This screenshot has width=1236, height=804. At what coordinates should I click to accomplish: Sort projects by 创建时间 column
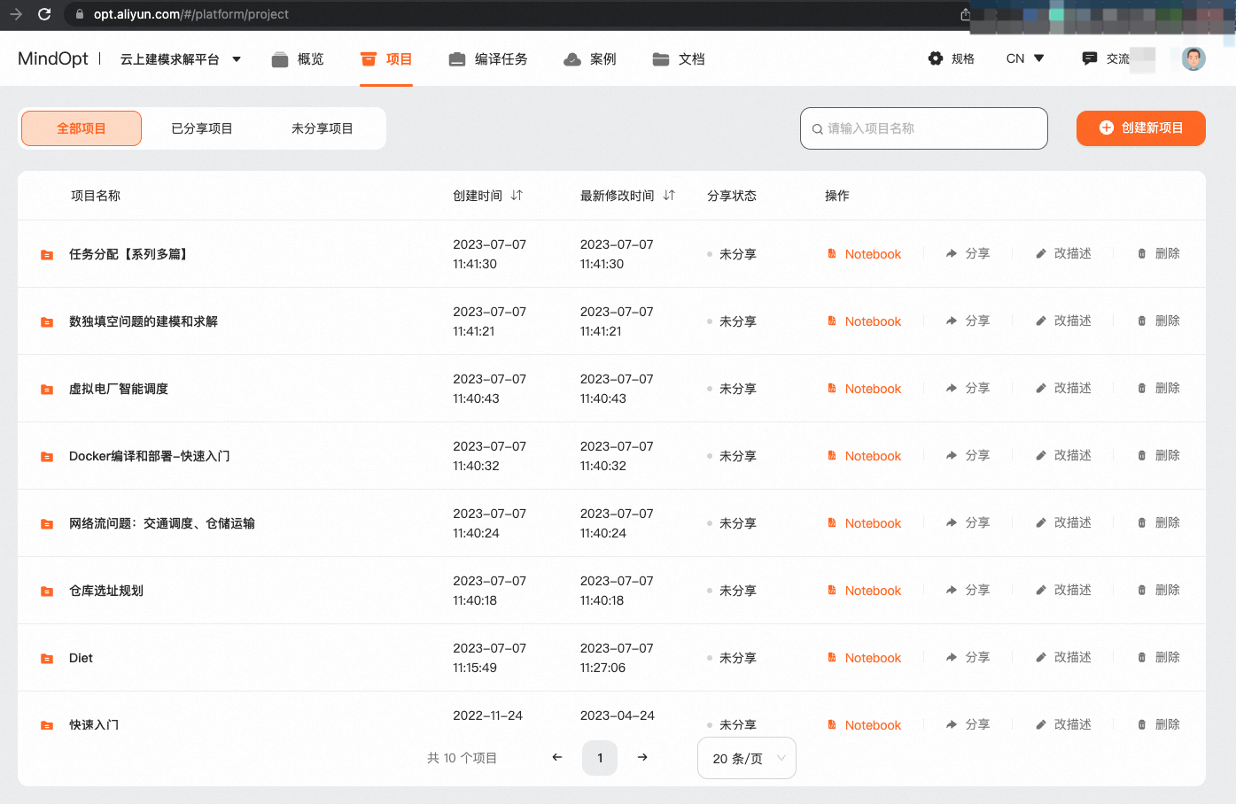click(517, 196)
